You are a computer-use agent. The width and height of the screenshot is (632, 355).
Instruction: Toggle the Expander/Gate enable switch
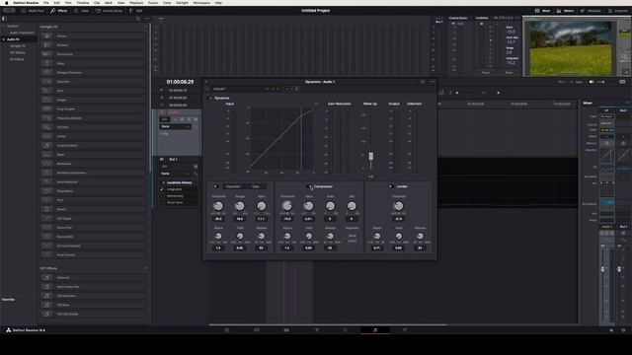[215, 186]
